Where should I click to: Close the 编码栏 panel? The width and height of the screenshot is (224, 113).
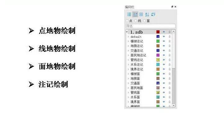point(175,7)
